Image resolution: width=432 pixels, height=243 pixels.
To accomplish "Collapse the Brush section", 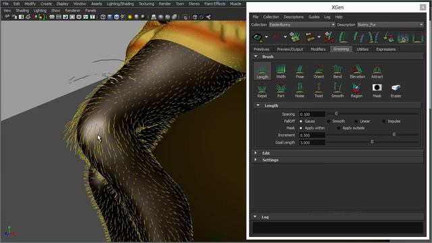I will (256, 57).
